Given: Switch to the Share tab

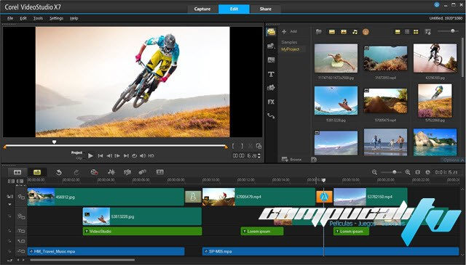Looking at the screenshot, I should 265,9.
